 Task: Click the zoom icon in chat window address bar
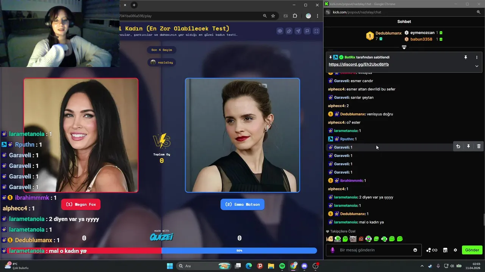479,12
